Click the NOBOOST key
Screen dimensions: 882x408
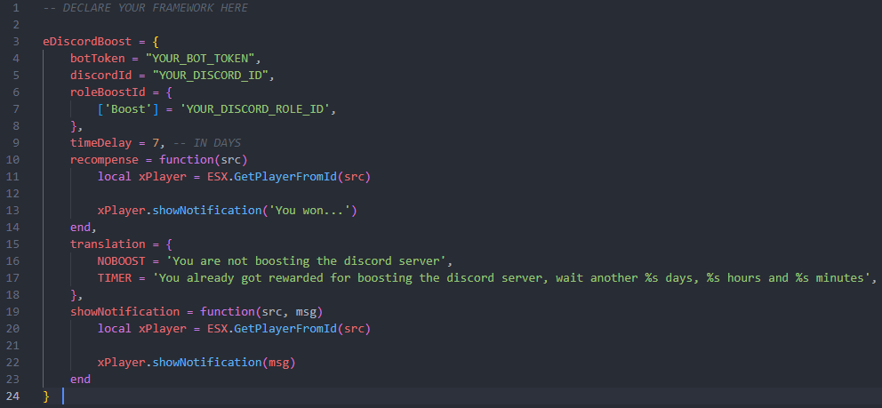(122, 260)
